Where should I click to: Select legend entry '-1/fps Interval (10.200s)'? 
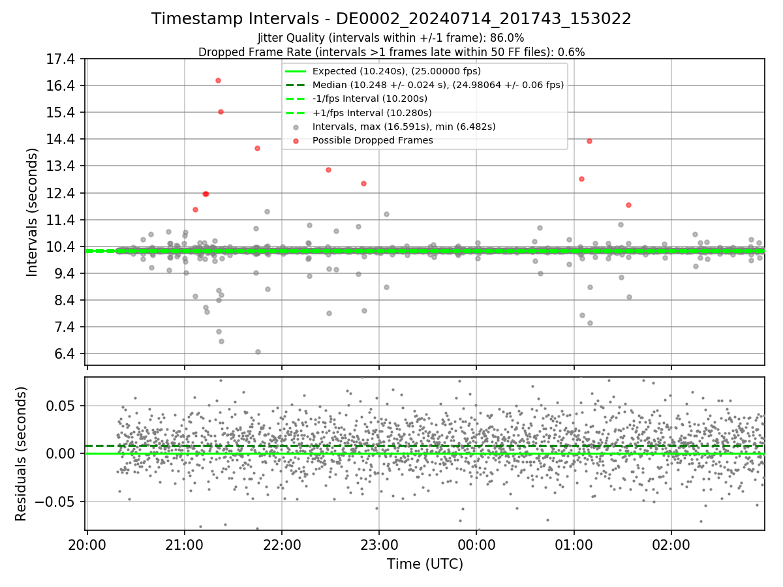(370, 98)
